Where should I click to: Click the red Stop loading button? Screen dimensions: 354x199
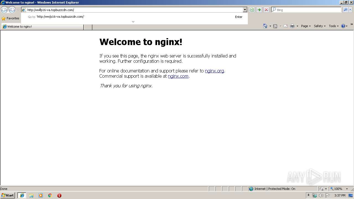[x=266, y=10]
